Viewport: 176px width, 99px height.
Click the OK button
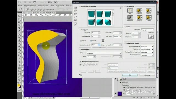click(130, 75)
